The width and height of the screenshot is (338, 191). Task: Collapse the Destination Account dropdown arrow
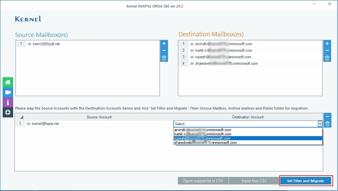[x=320, y=124]
